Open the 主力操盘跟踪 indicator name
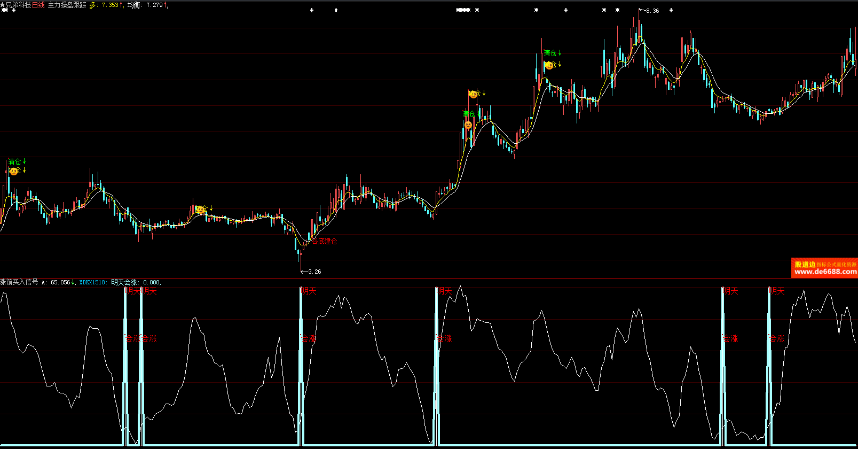Screen dimensions: 858x449 coord(67,5)
